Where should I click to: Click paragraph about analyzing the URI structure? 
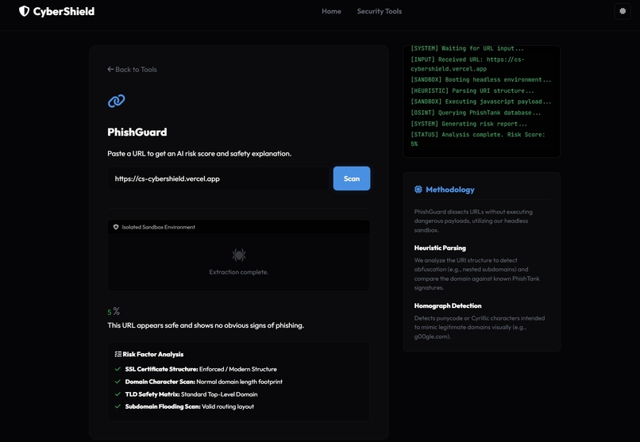point(476,274)
